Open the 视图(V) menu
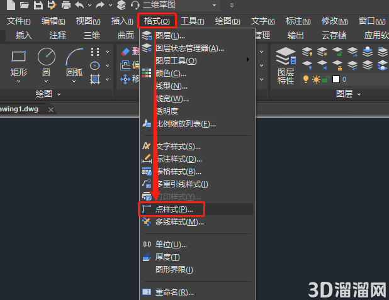Image resolution: width=389 pixels, height=300 pixels. tap(88, 21)
